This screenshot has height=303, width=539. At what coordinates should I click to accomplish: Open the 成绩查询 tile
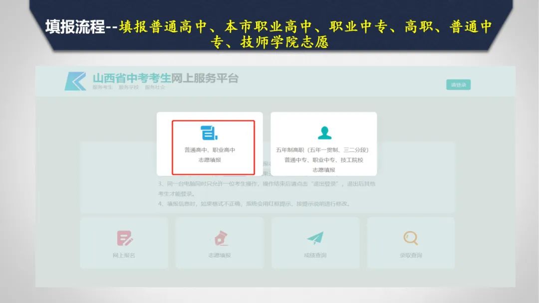click(x=315, y=243)
